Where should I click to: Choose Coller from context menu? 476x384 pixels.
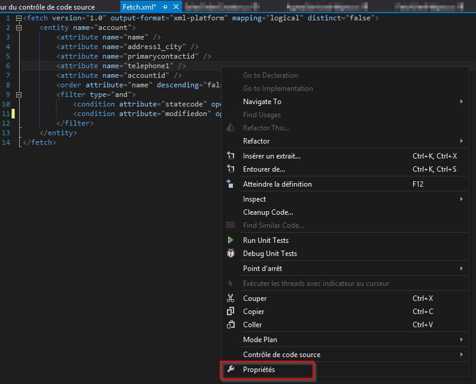tap(345, 325)
